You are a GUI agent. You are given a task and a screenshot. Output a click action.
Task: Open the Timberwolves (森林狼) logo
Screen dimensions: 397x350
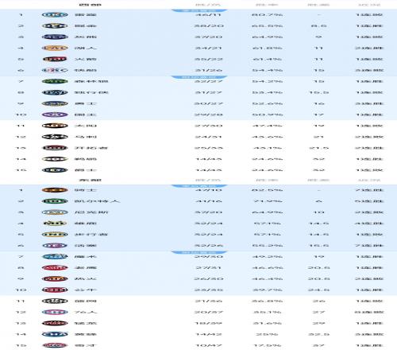(55, 81)
